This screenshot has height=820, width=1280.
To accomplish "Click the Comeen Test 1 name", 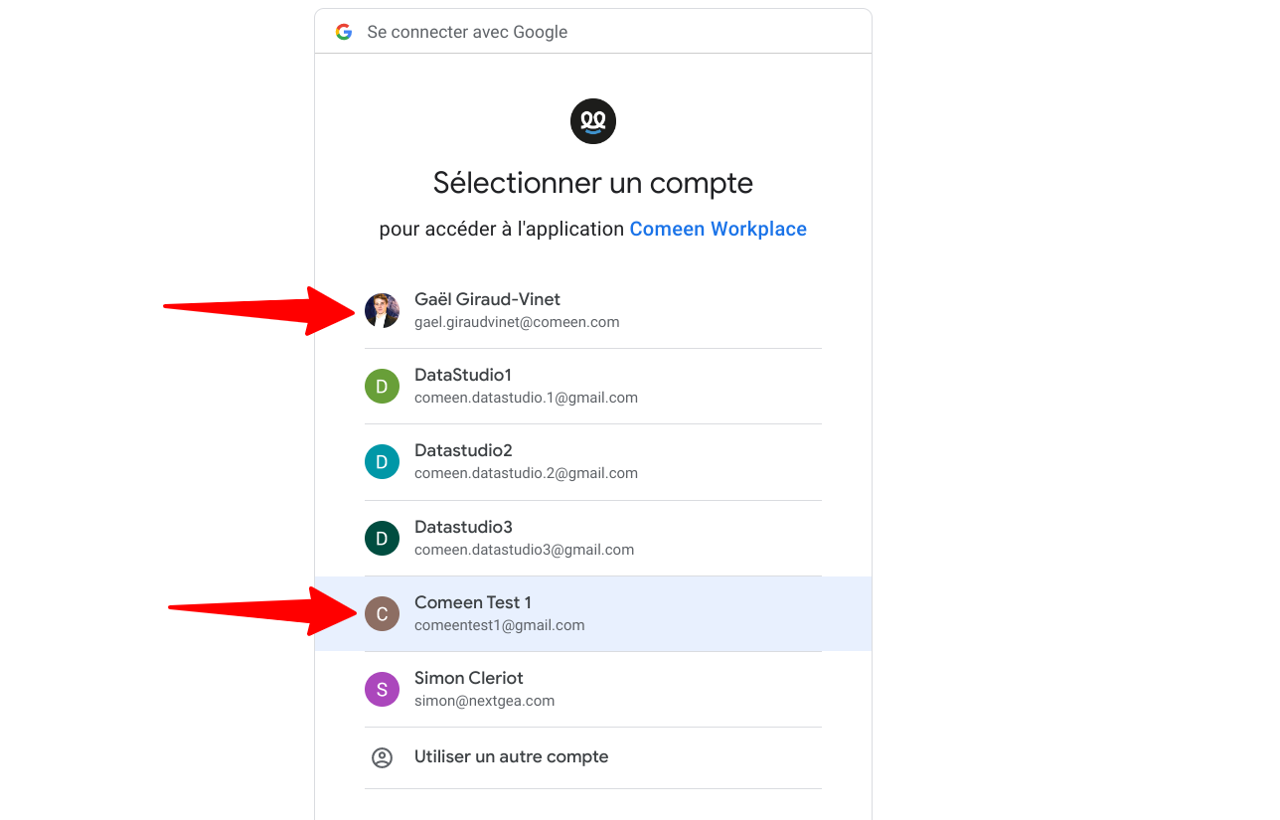I will 473,602.
